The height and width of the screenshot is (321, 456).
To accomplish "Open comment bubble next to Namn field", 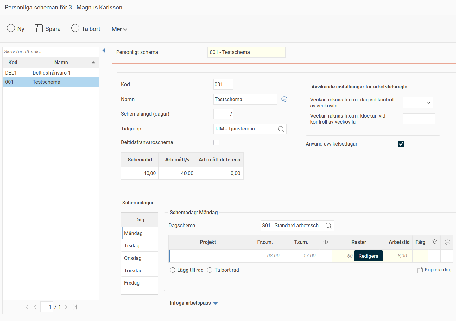I will click(284, 99).
